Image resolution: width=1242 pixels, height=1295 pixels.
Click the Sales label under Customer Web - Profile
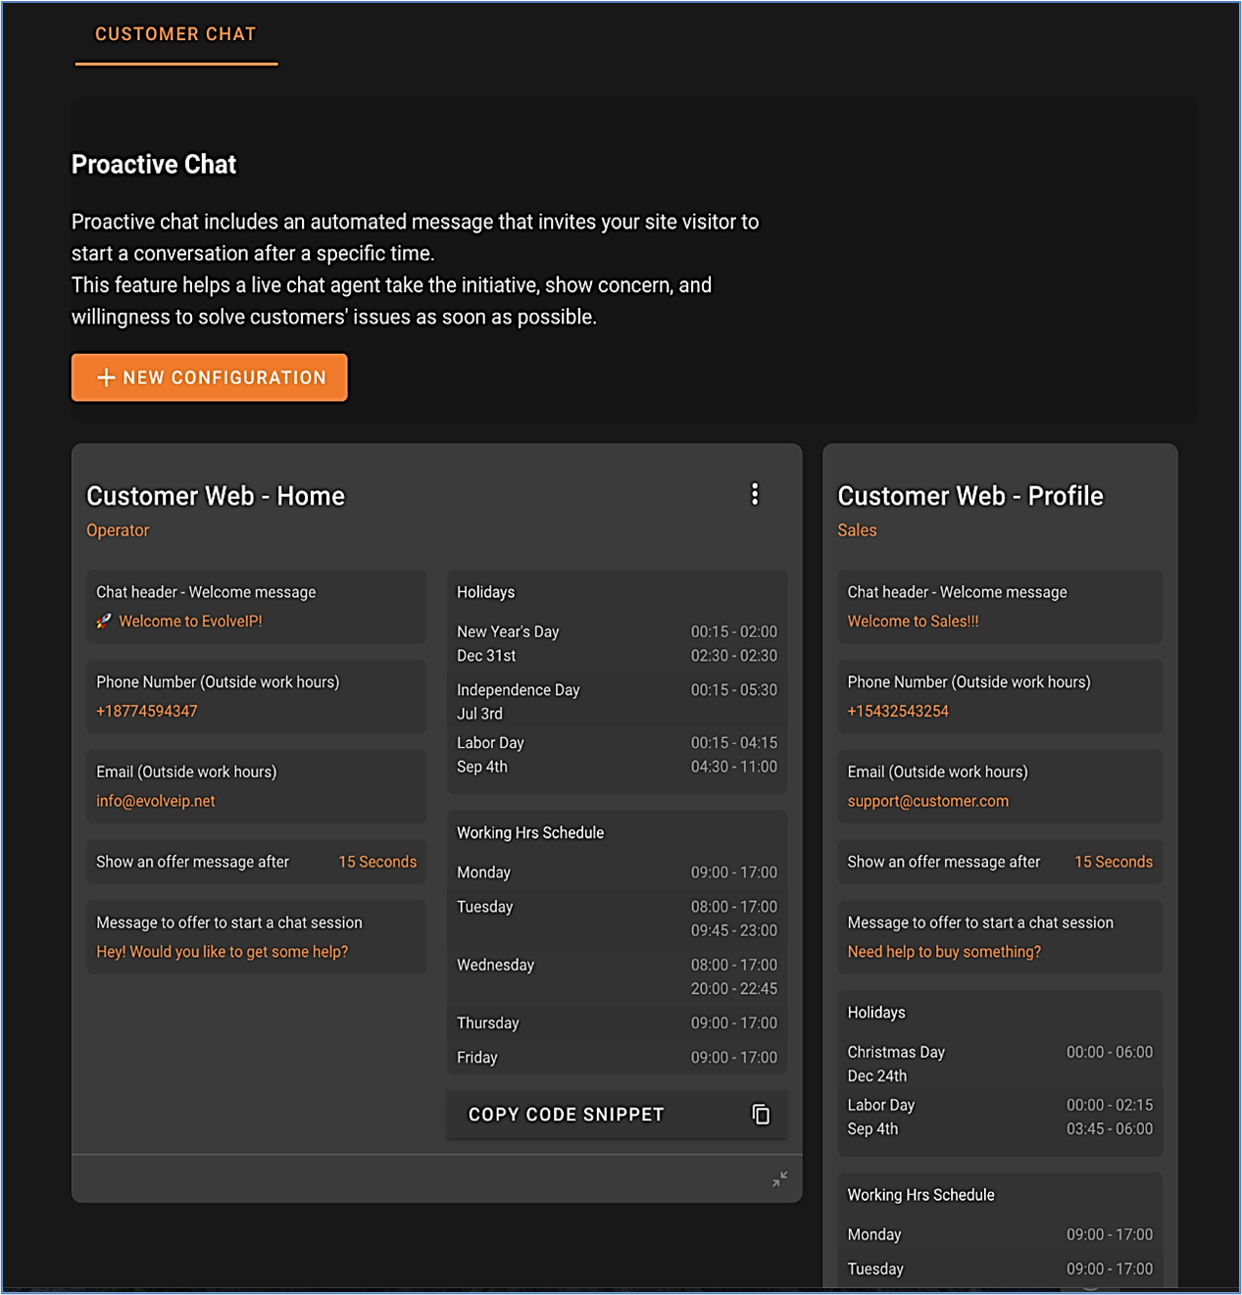857,530
